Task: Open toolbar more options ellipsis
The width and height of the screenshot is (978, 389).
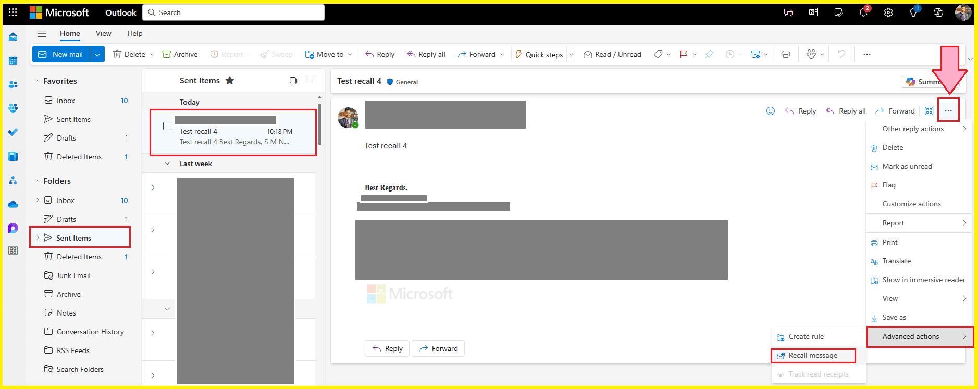Action: click(867, 54)
